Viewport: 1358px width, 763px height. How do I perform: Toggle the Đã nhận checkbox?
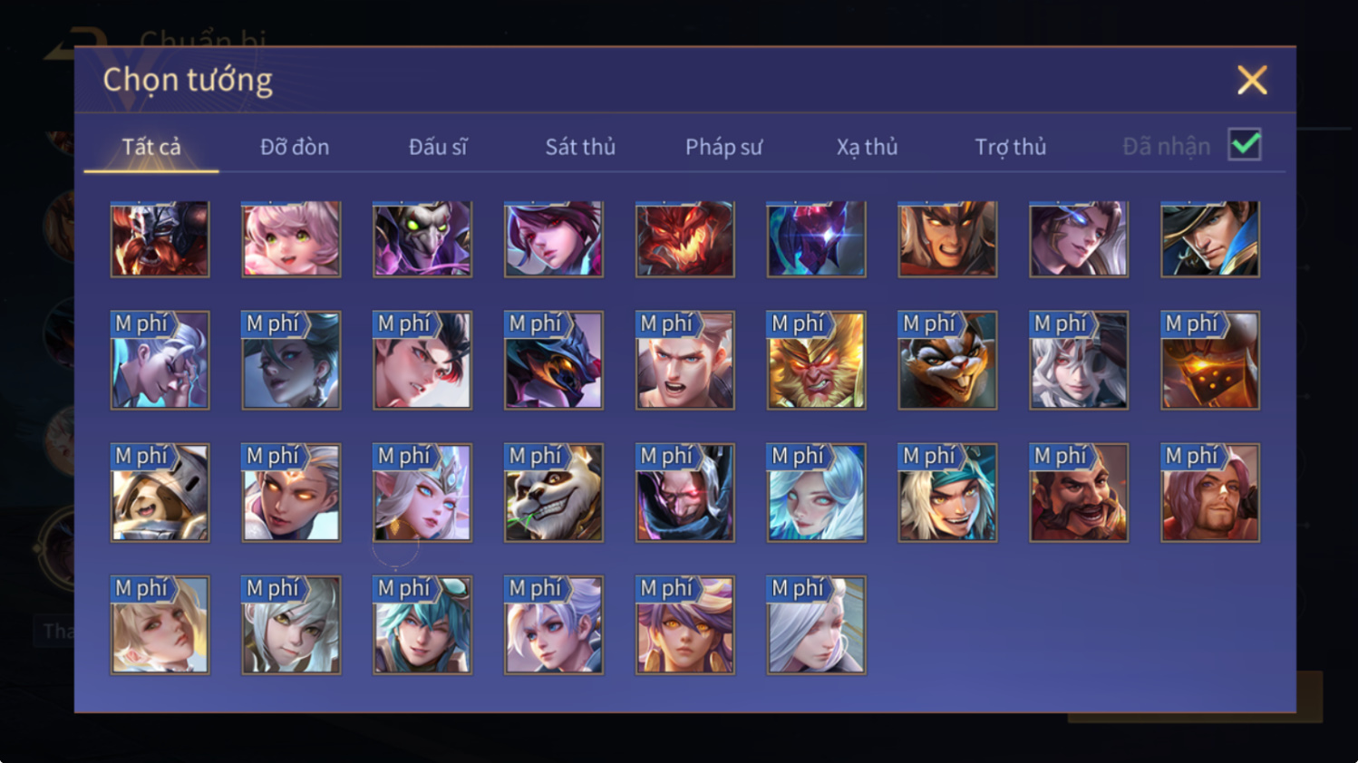(1245, 145)
